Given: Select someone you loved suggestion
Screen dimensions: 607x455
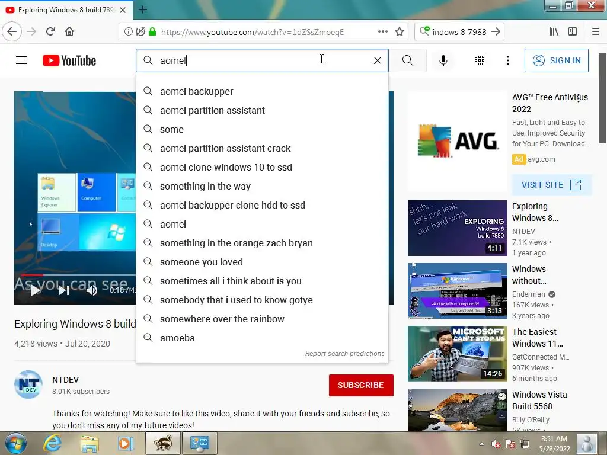Looking at the screenshot, I should pos(262,262).
